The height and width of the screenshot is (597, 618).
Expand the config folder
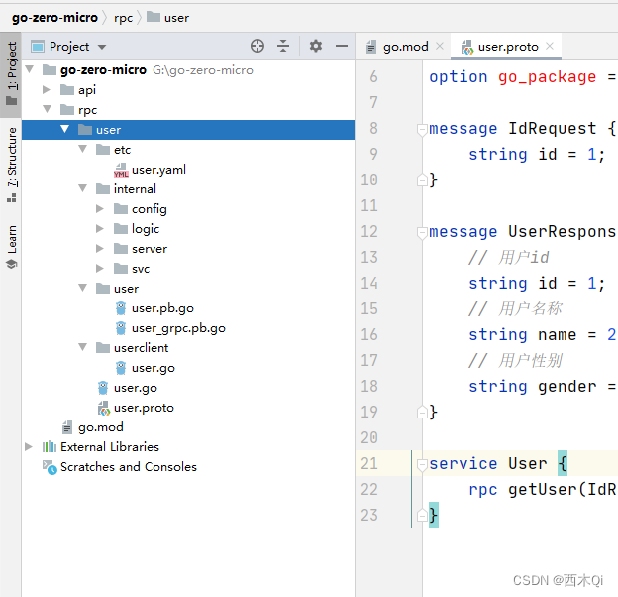point(100,208)
